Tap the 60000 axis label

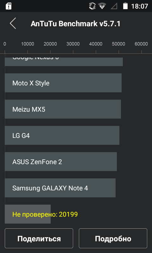tap(141, 44)
